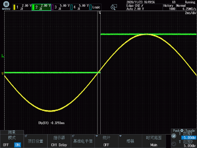Click the zoom magnifier icon
This screenshot has width=197, height=148.
pos(114,7)
